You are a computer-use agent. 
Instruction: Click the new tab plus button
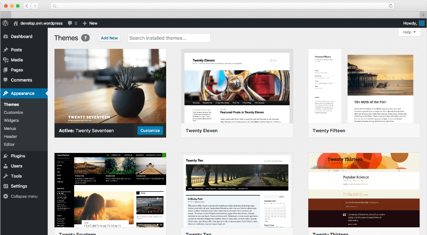point(423,15)
